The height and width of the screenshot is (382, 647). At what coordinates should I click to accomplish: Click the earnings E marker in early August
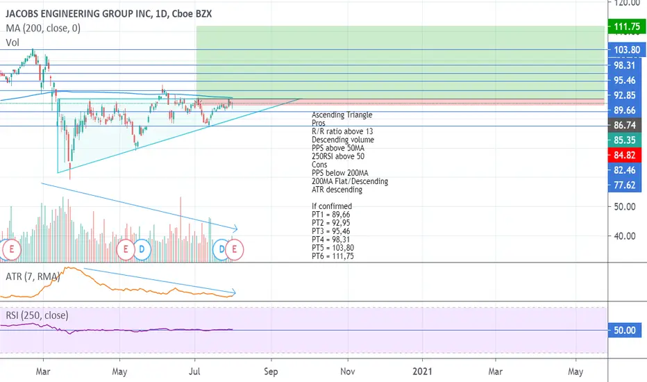(235, 249)
